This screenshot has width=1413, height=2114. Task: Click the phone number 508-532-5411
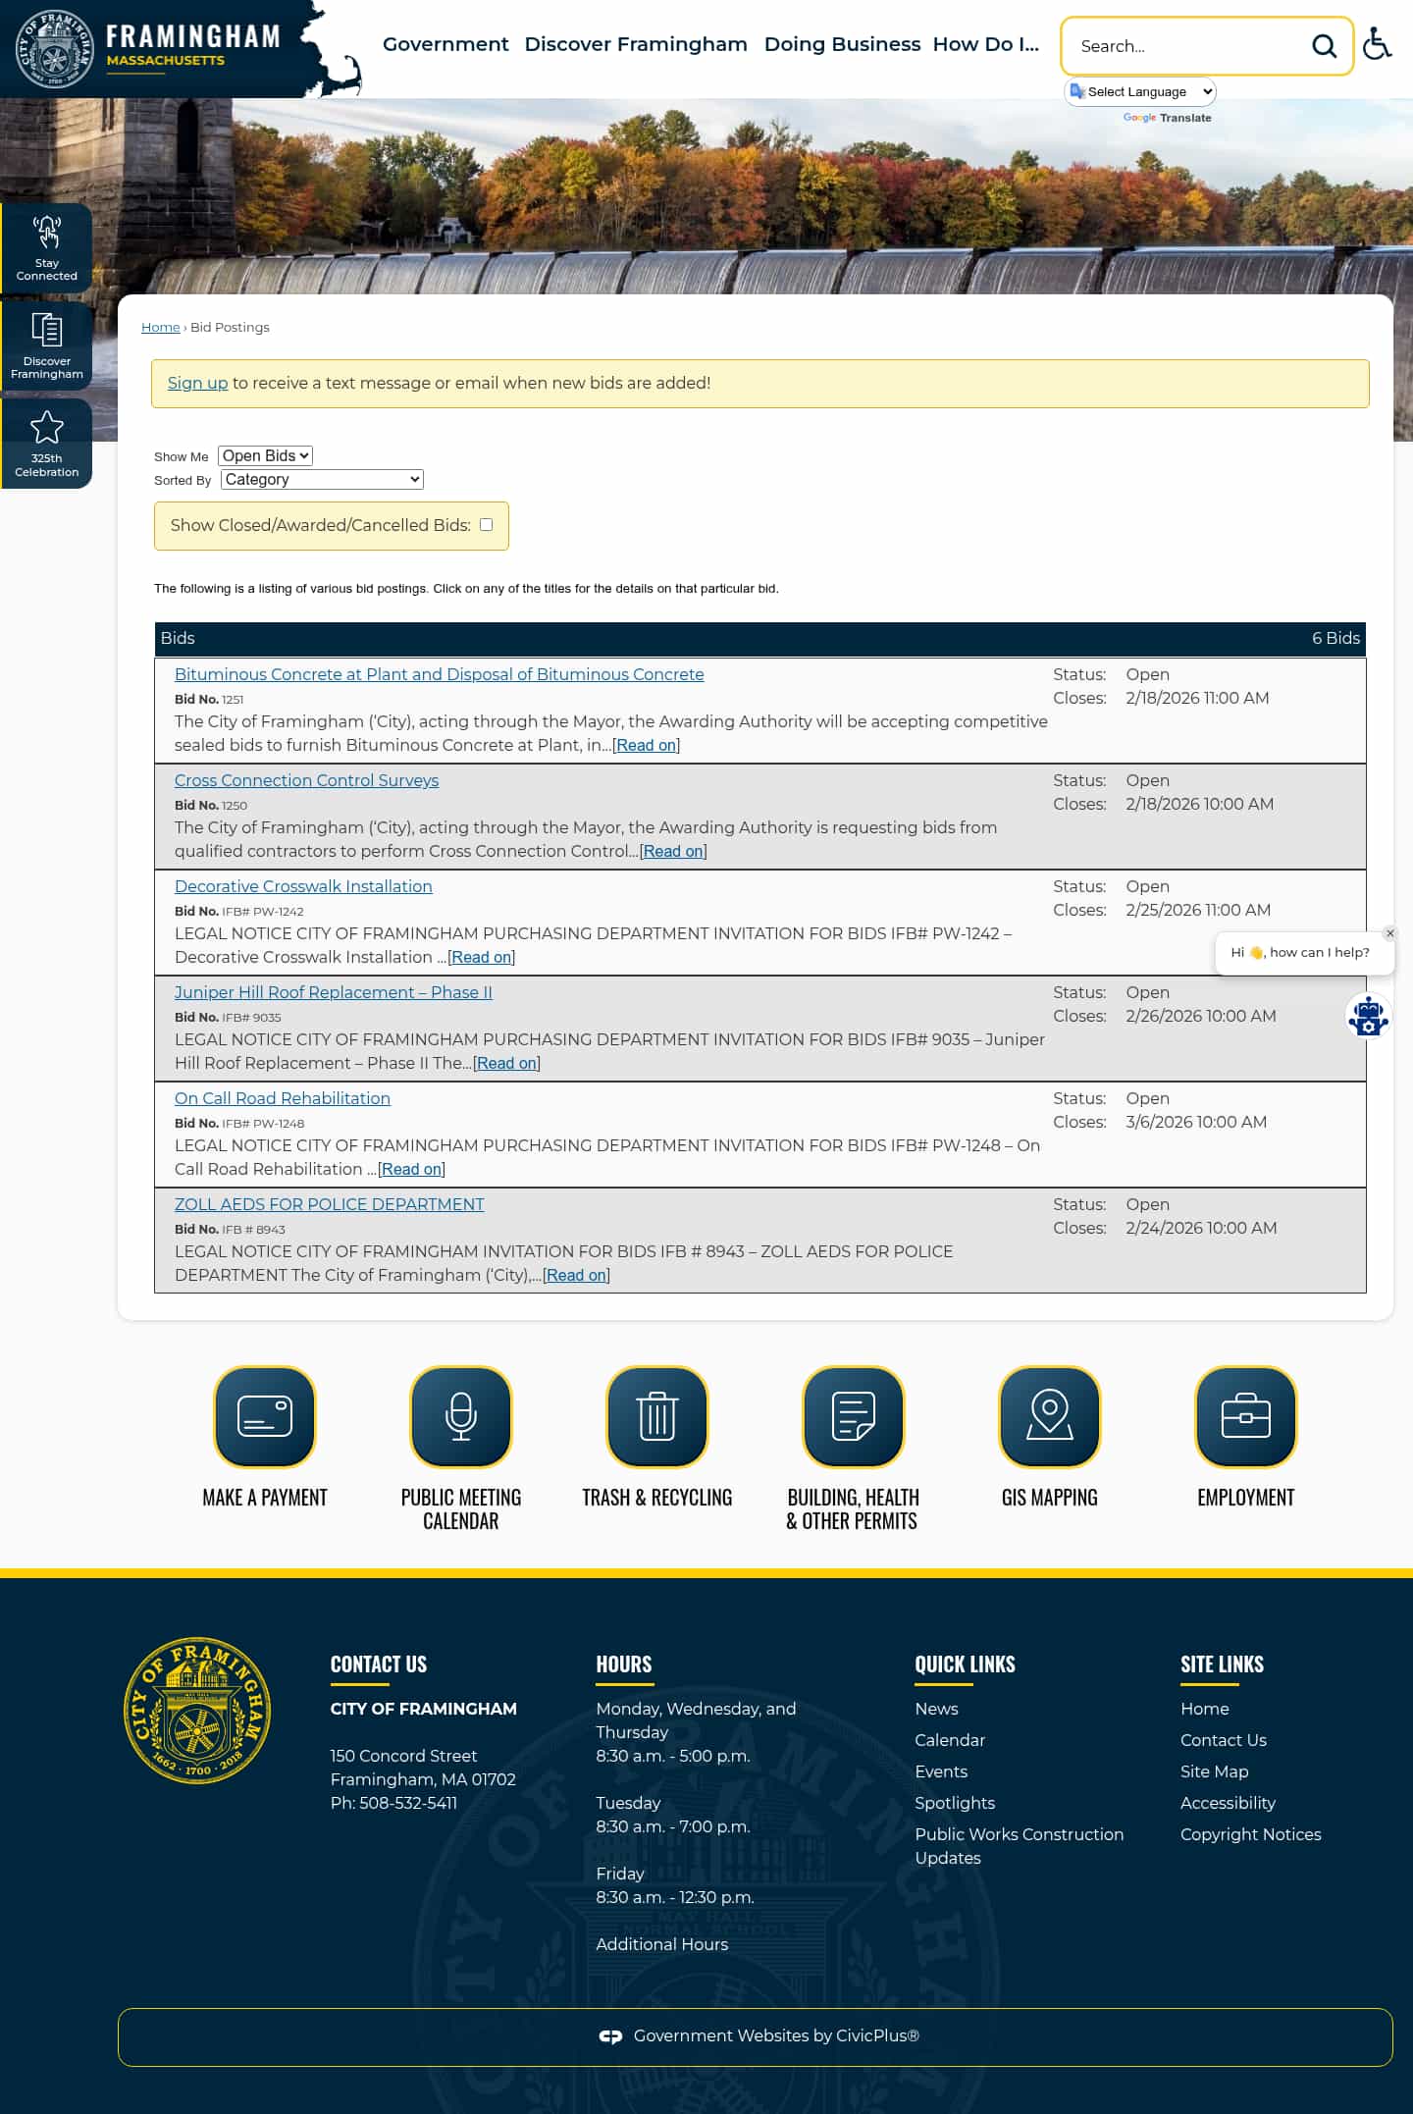(x=408, y=1803)
